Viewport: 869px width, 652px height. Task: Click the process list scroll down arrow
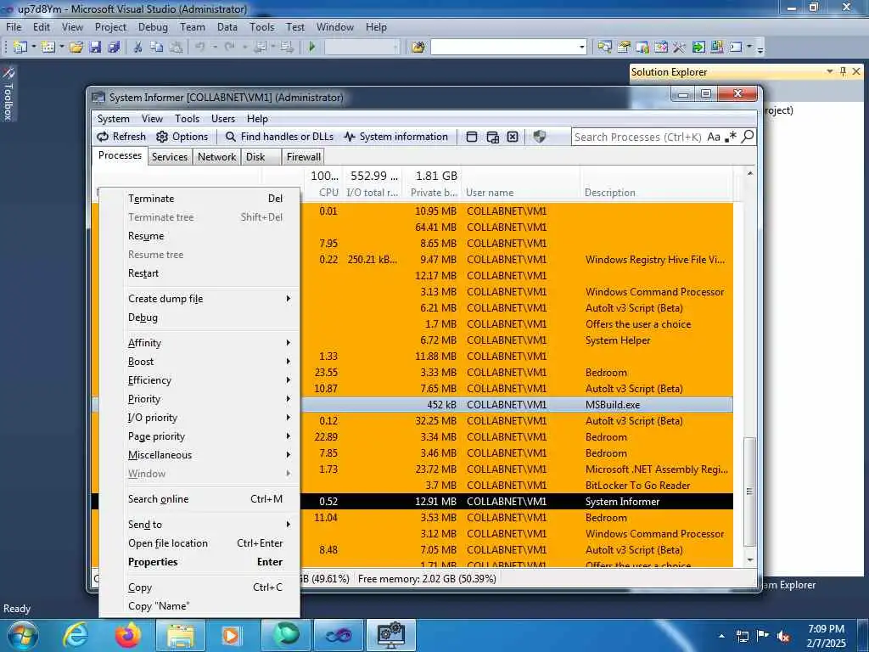750,560
